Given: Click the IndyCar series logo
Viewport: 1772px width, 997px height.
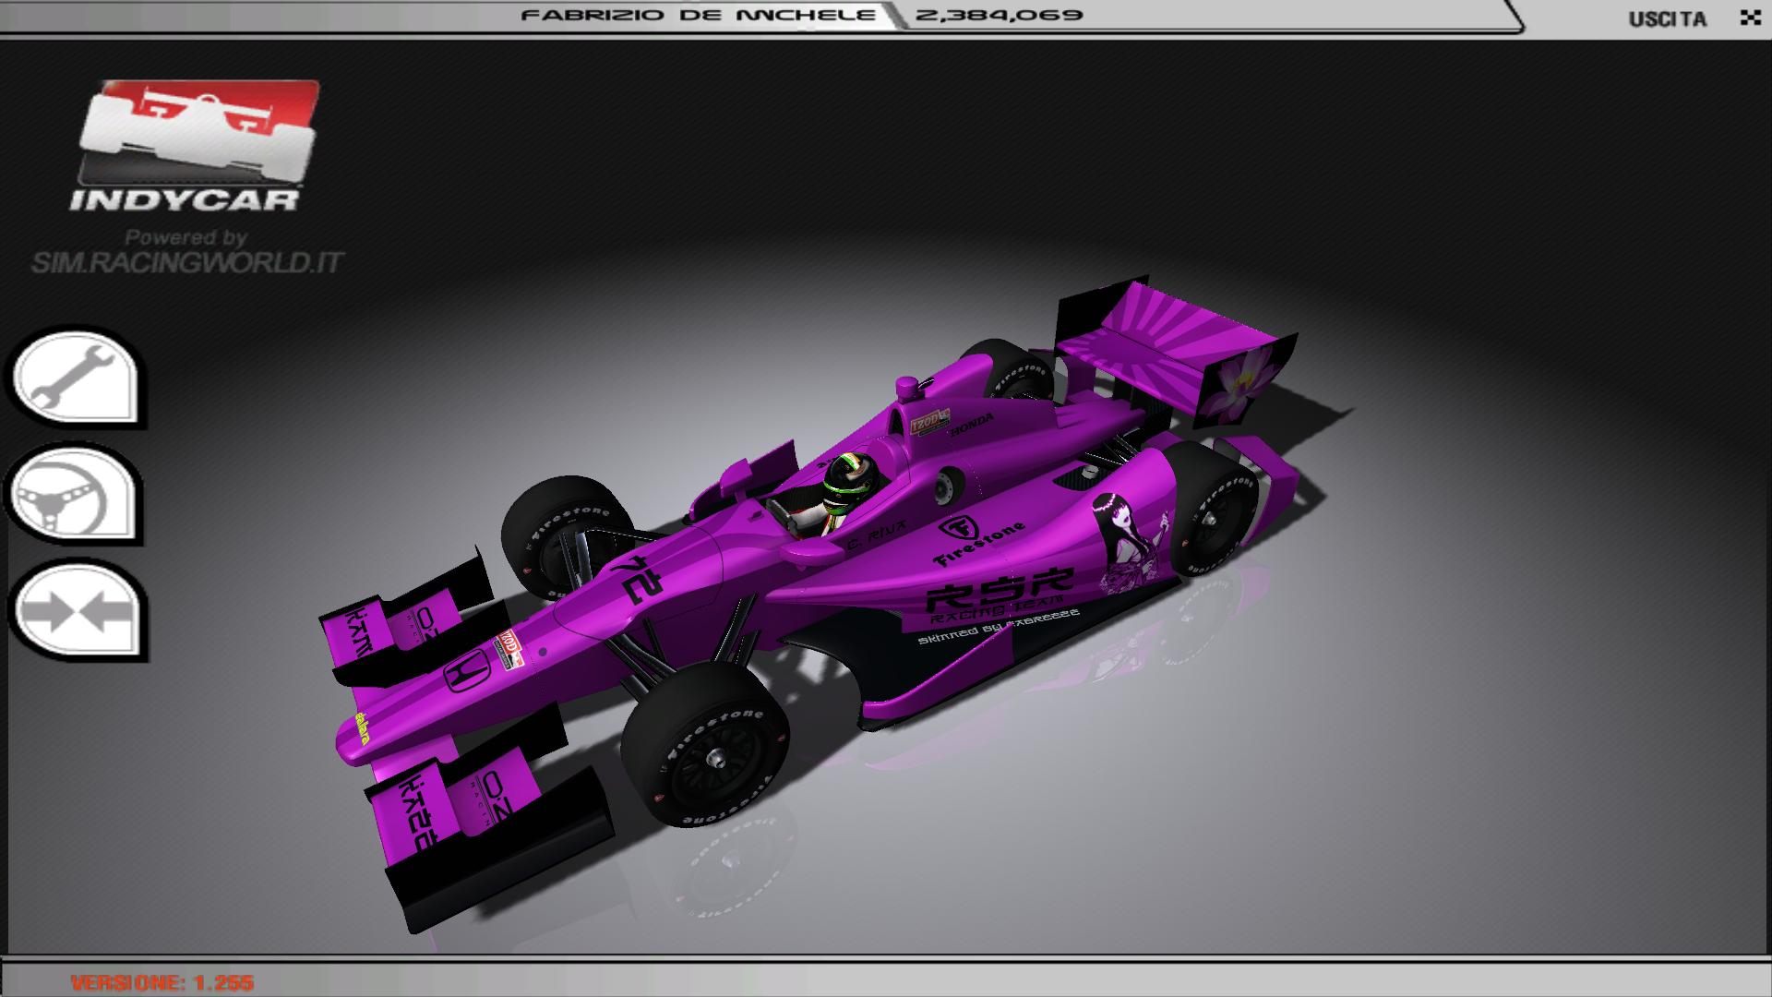Looking at the screenshot, I should coord(197,146).
